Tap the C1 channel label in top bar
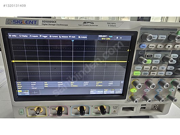Screen dimensions: 180x135 pos(121,38)
